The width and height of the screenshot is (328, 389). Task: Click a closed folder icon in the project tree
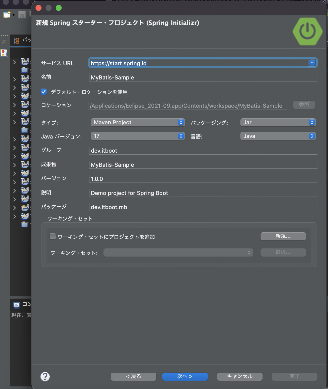click(24, 70)
